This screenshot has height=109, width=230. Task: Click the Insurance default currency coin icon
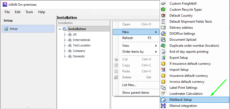pyautogui.click(x=163, y=76)
